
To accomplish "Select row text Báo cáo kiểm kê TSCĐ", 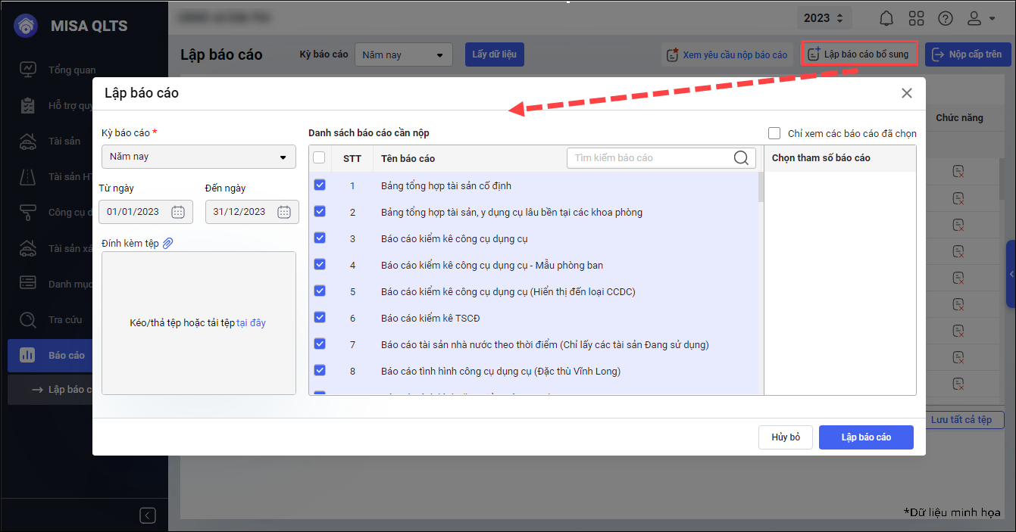I will [x=430, y=318].
